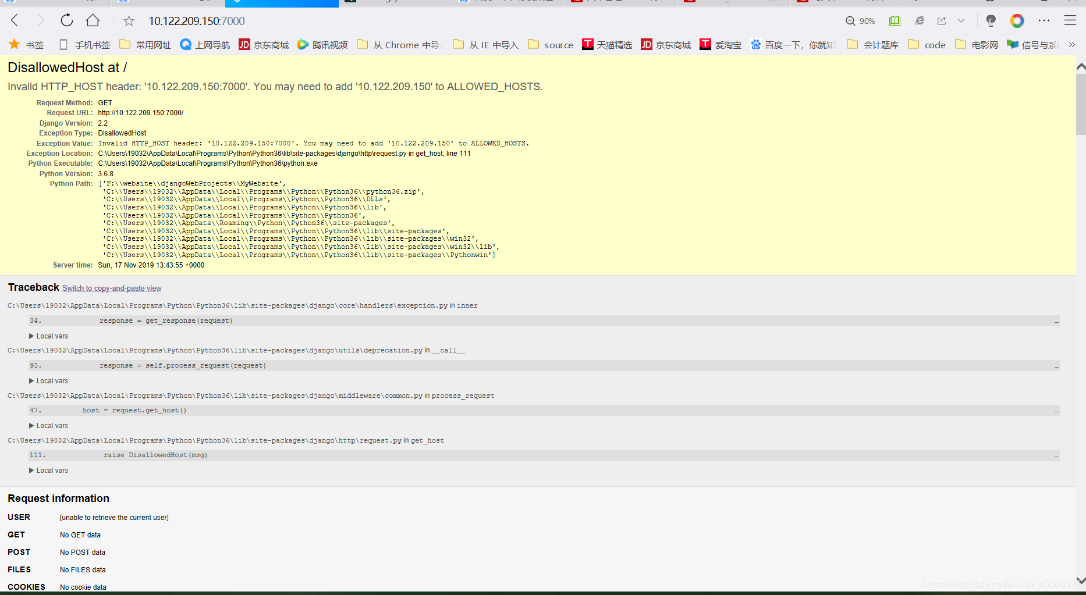Click the scrollbar up arrow

click(1081, 66)
